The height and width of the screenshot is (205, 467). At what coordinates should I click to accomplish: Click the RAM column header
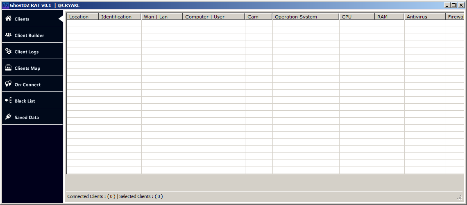point(389,17)
